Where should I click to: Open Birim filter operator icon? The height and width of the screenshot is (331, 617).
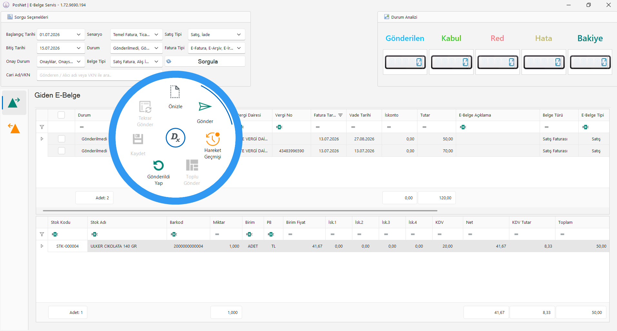pyautogui.click(x=249, y=234)
